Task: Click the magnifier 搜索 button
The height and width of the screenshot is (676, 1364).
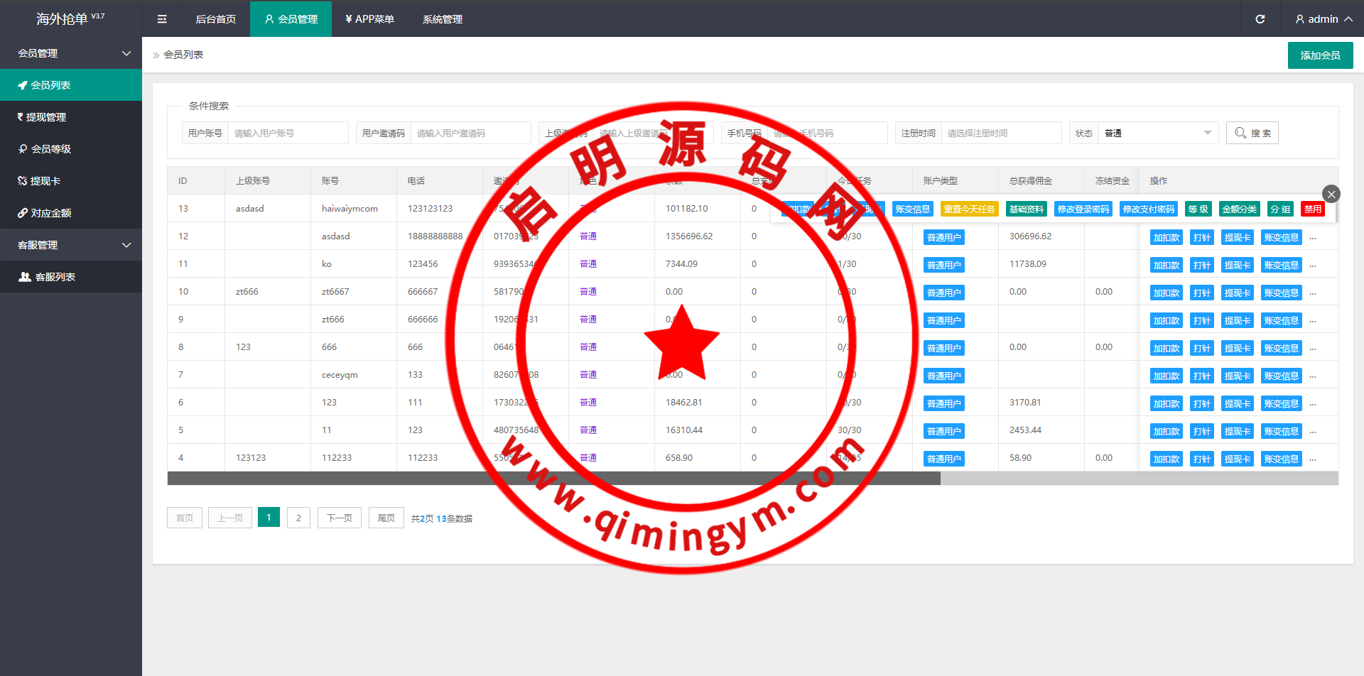Action: [1252, 133]
